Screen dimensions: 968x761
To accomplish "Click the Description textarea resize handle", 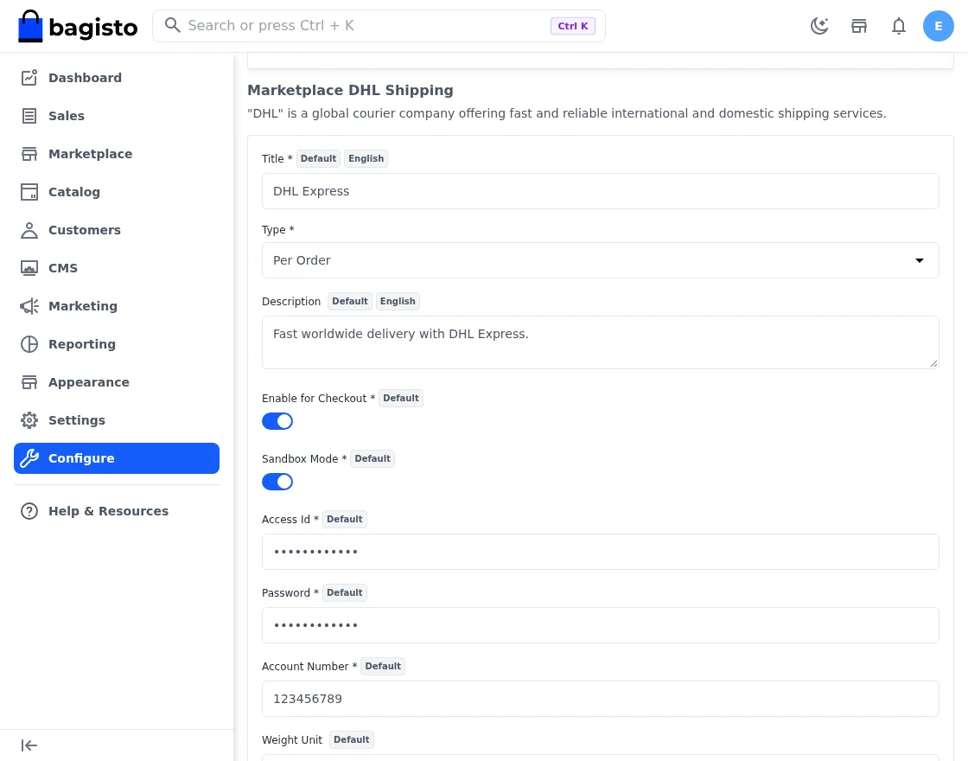I will point(933,364).
